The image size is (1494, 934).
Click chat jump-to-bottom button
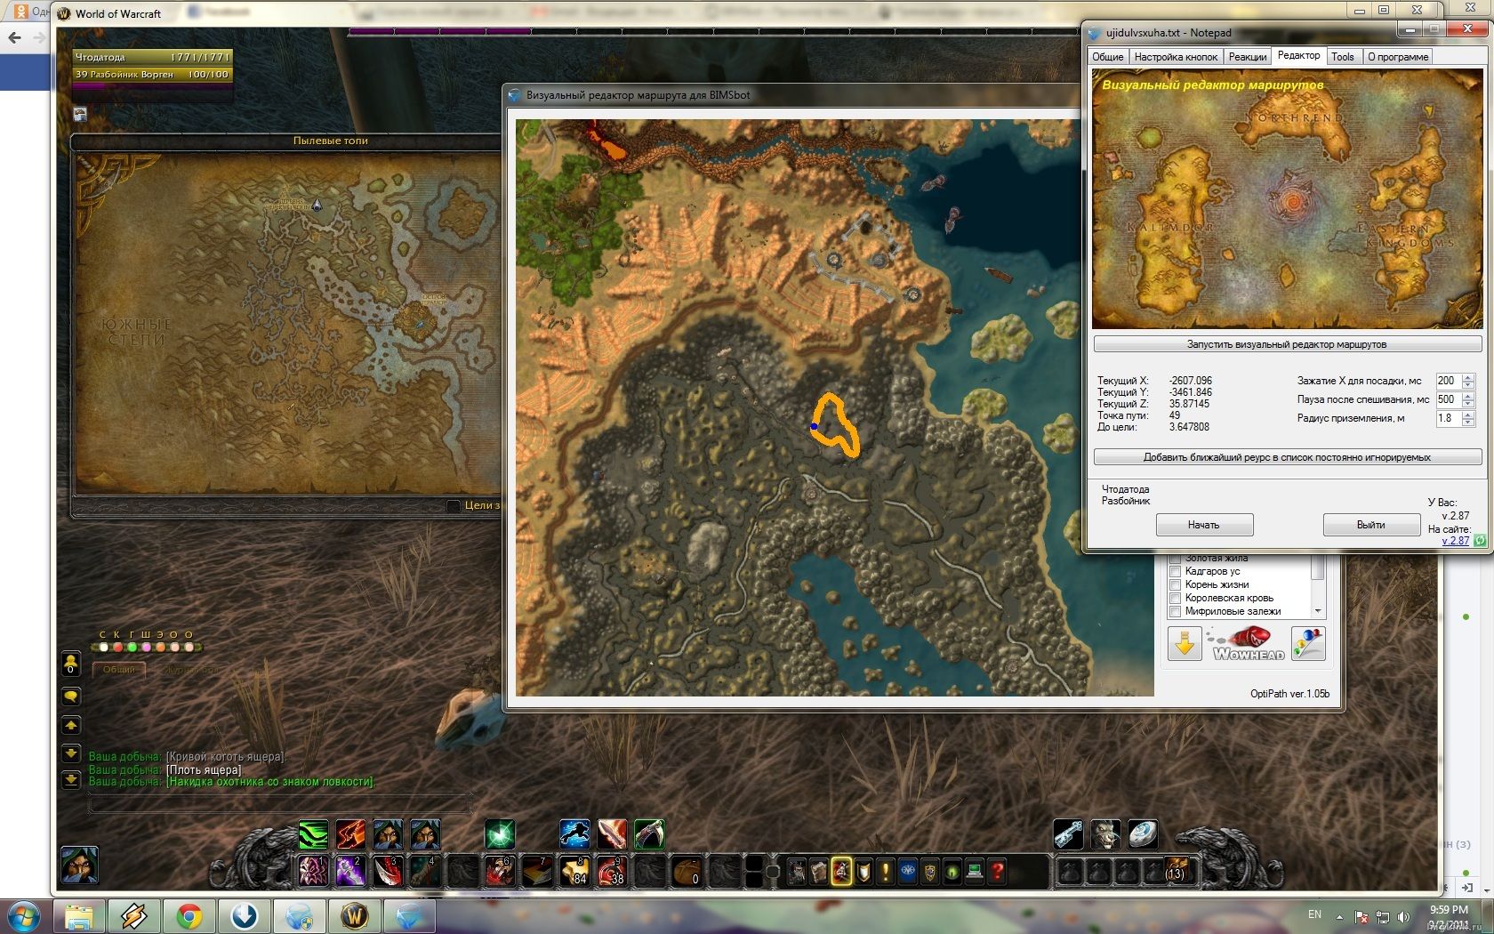pos(71,780)
